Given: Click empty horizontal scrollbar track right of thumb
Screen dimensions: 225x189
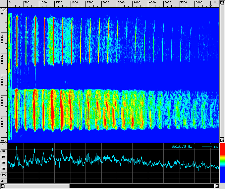Looking at the screenshot, I should tap(141, 186).
